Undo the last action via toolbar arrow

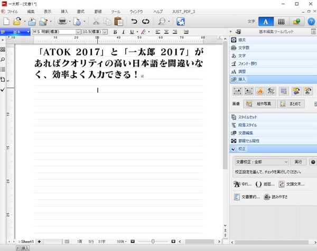point(134,22)
